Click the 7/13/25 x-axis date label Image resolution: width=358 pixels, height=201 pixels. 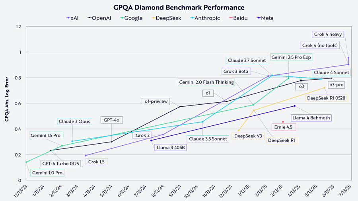[345, 190]
